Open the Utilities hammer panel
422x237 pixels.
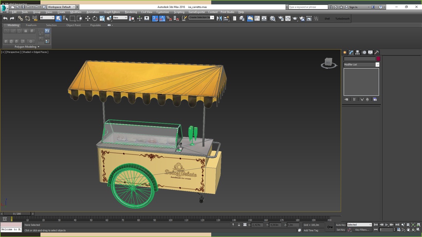pos(377,52)
